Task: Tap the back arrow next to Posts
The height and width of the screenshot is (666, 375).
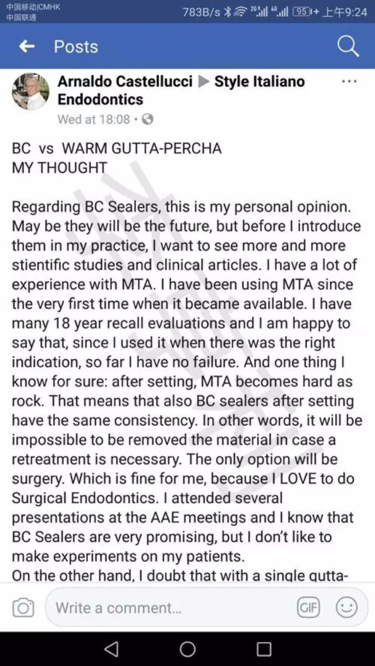Action: (27, 47)
